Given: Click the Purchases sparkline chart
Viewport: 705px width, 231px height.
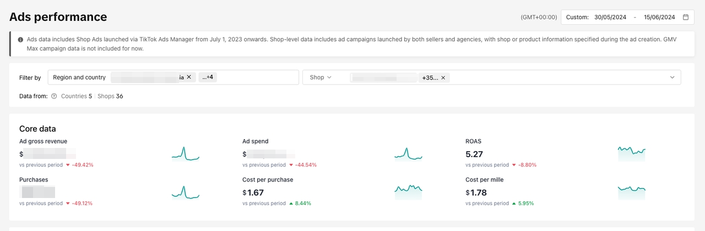Looking at the screenshot, I should pos(185,192).
